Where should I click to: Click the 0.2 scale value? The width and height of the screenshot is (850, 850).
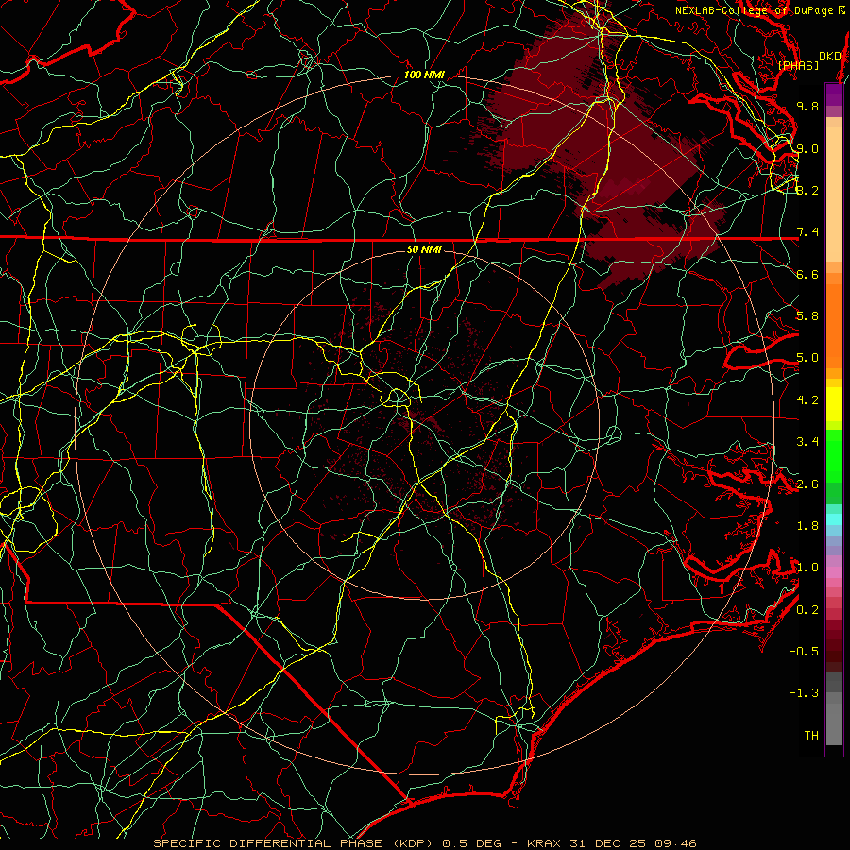tap(807, 610)
